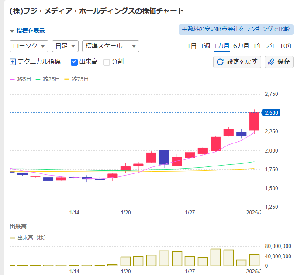
Task: Select the 1週 period tab
Action: tap(205, 46)
